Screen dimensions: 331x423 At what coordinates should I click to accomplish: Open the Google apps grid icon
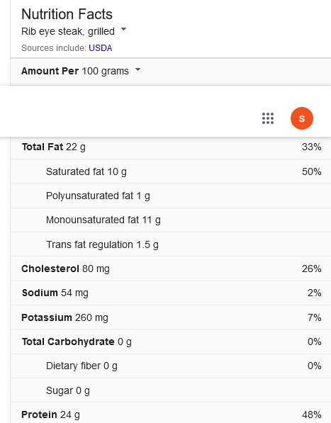coord(268,118)
